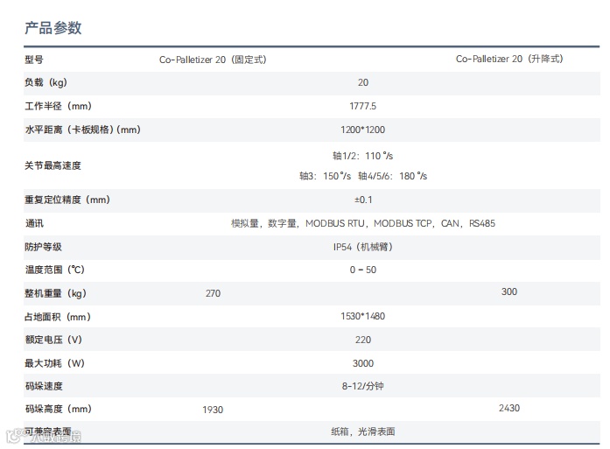This screenshot has width=610, height=449.
Task: Click the load value 20
Action: 363,82
